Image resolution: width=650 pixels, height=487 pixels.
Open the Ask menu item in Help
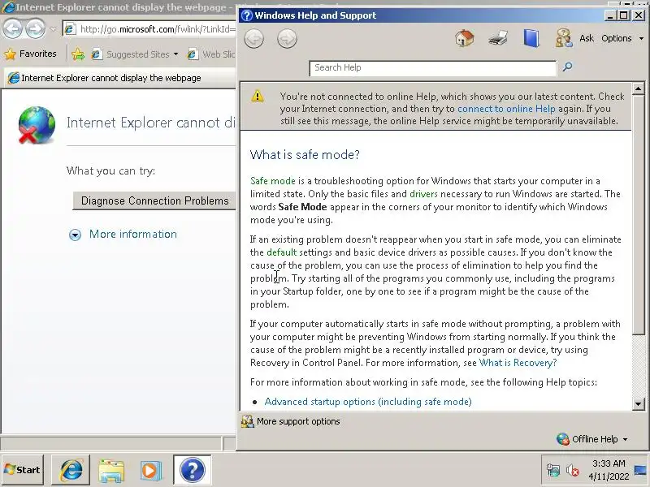[x=587, y=38]
